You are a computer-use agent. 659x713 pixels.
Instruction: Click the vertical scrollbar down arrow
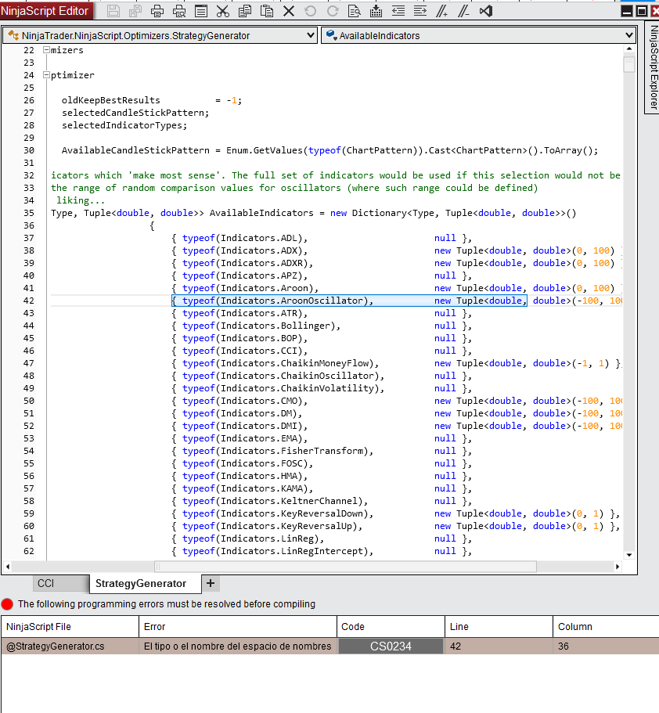point(629,555)
